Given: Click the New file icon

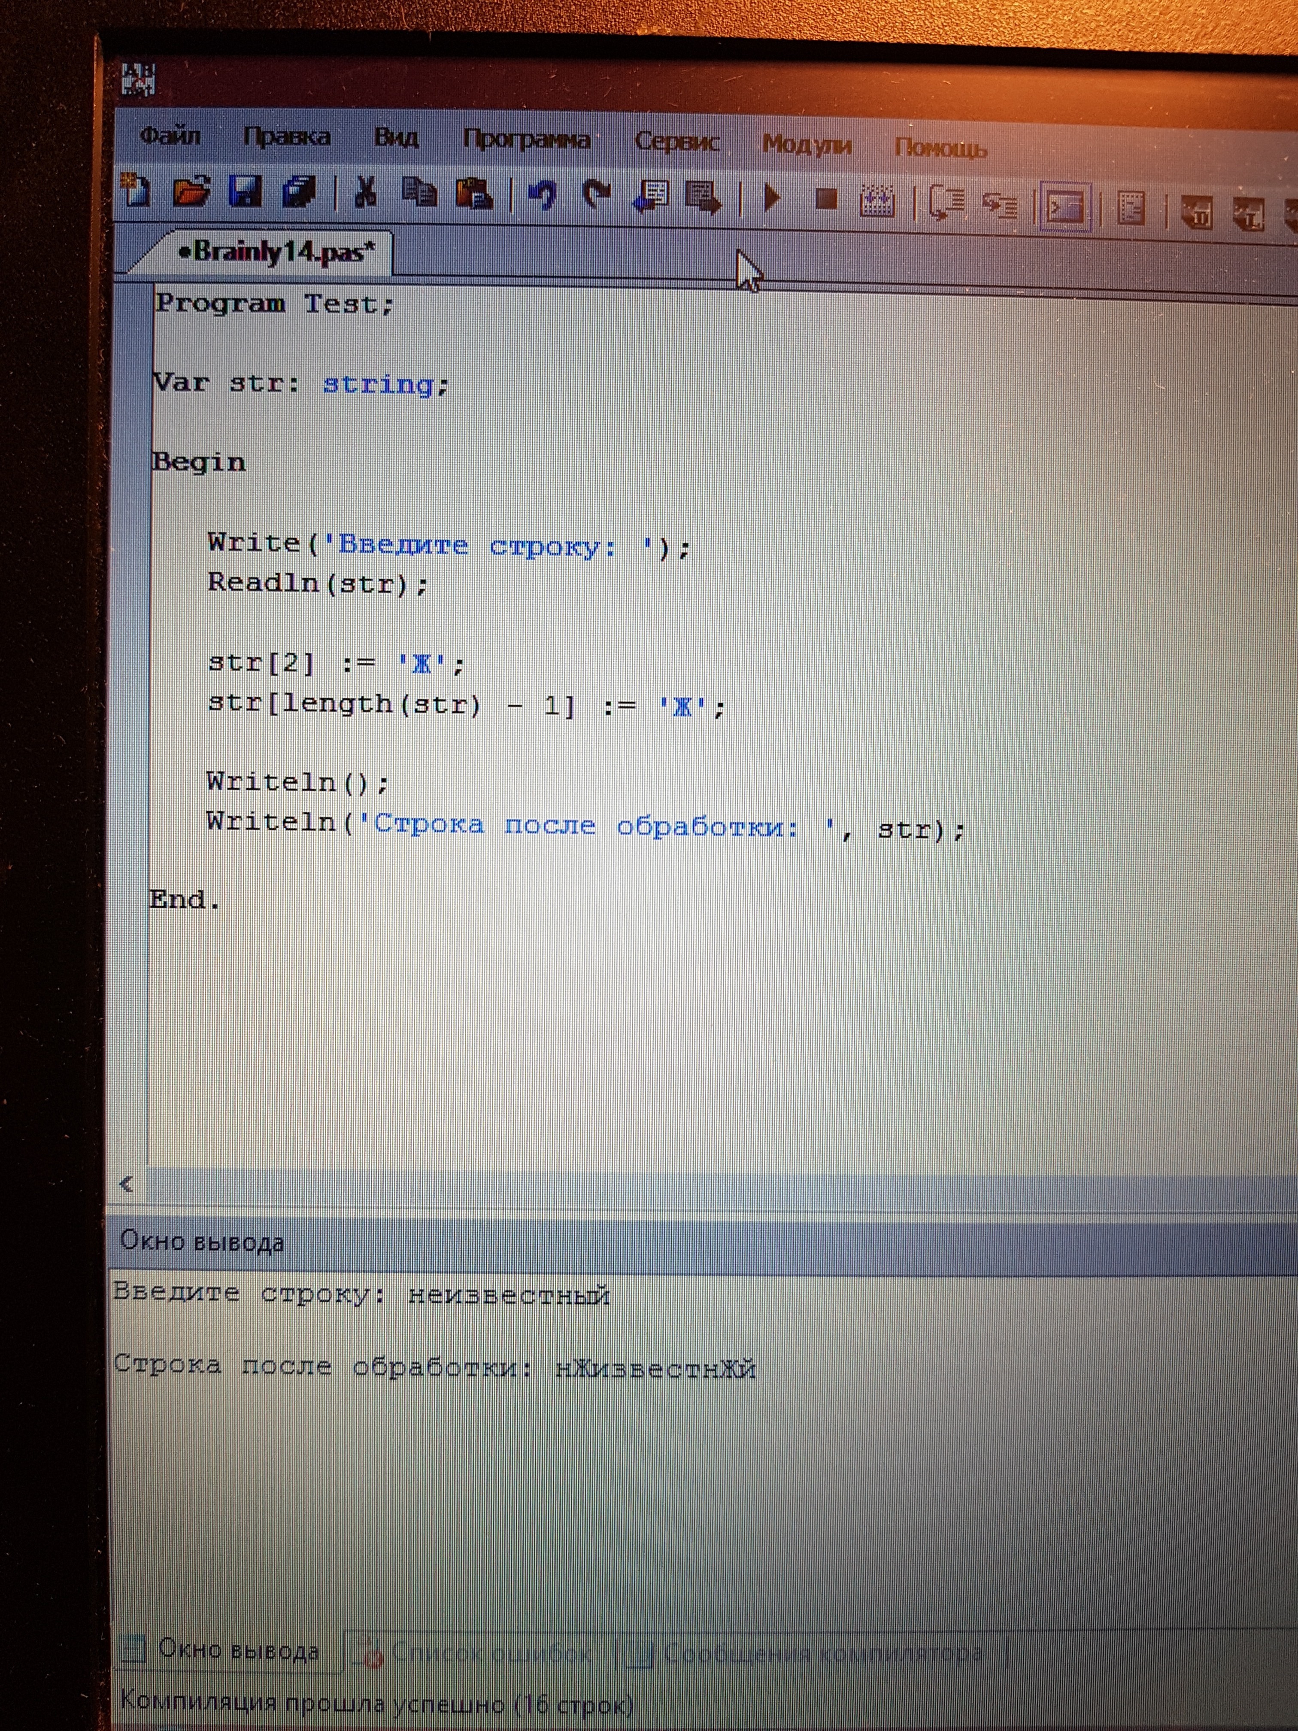Looking at the screenshot, I should click(x=137, y=190).
